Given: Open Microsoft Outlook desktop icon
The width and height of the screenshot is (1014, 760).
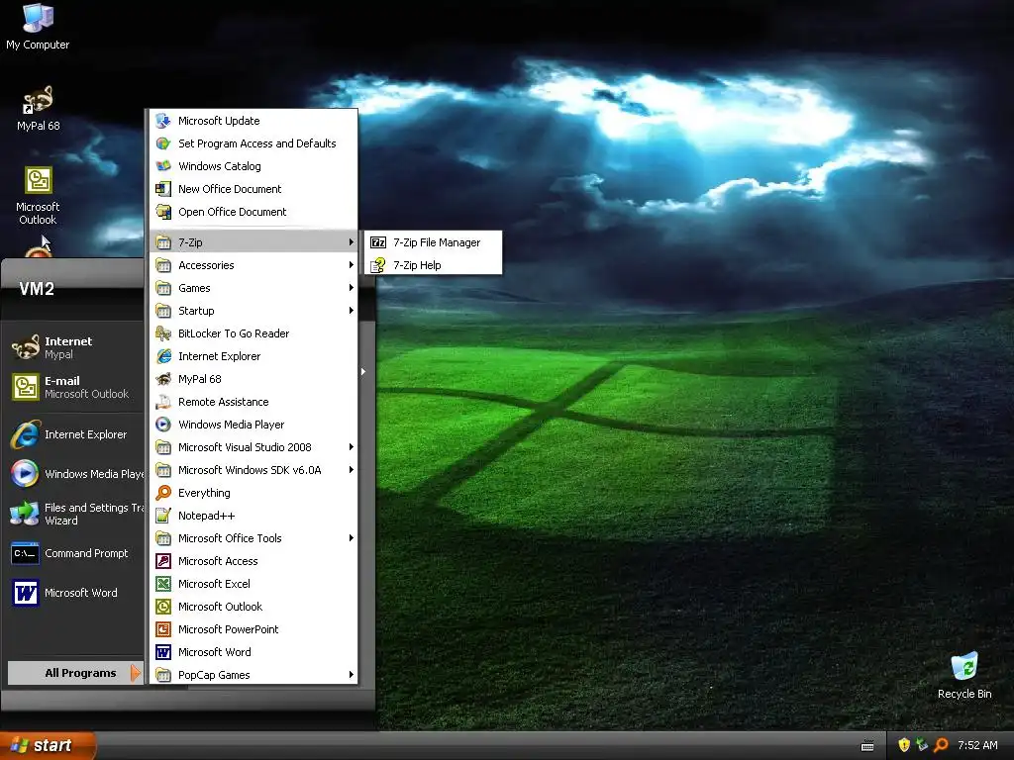Looking at the screenshot, I should [x=39, y=195].
